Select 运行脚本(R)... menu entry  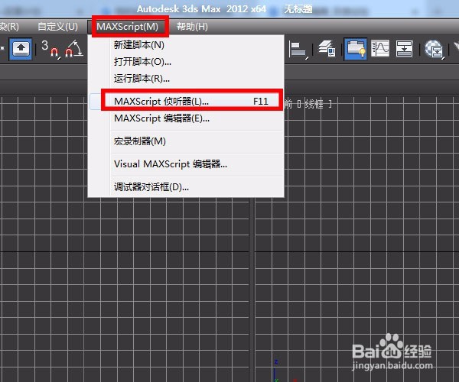[x=186, y=79]
